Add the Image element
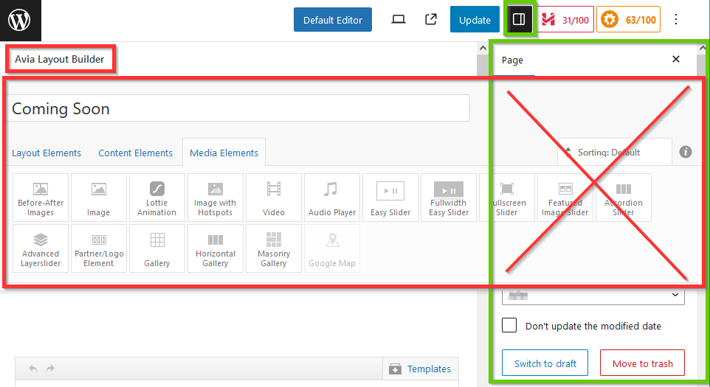This screenshot has height=387, width=710. point(99,198)
